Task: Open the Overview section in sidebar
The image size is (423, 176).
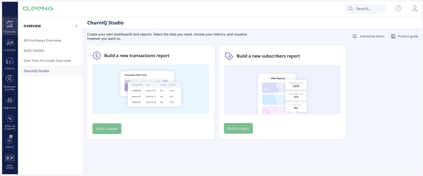Action: click(10, 26)
